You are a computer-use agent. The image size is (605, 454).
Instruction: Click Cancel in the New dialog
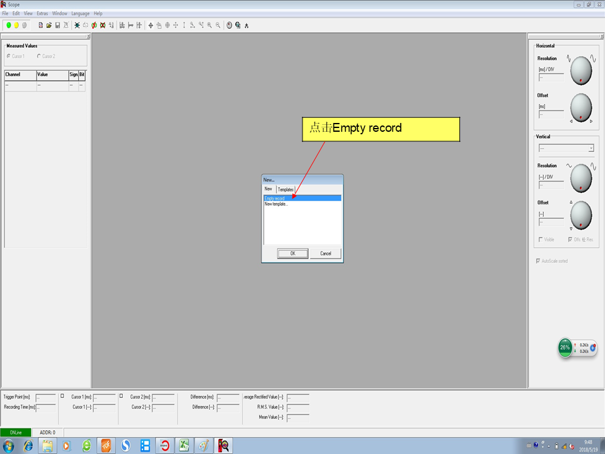tap(325, 253)
